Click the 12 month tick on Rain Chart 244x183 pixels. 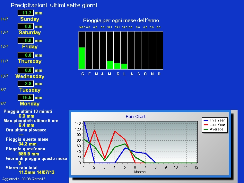[196, 167]
